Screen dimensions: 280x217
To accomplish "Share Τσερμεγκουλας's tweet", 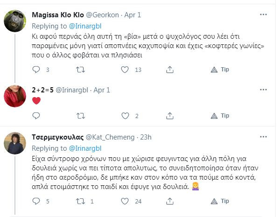I will pyautogui.click(x=169, y=202).
